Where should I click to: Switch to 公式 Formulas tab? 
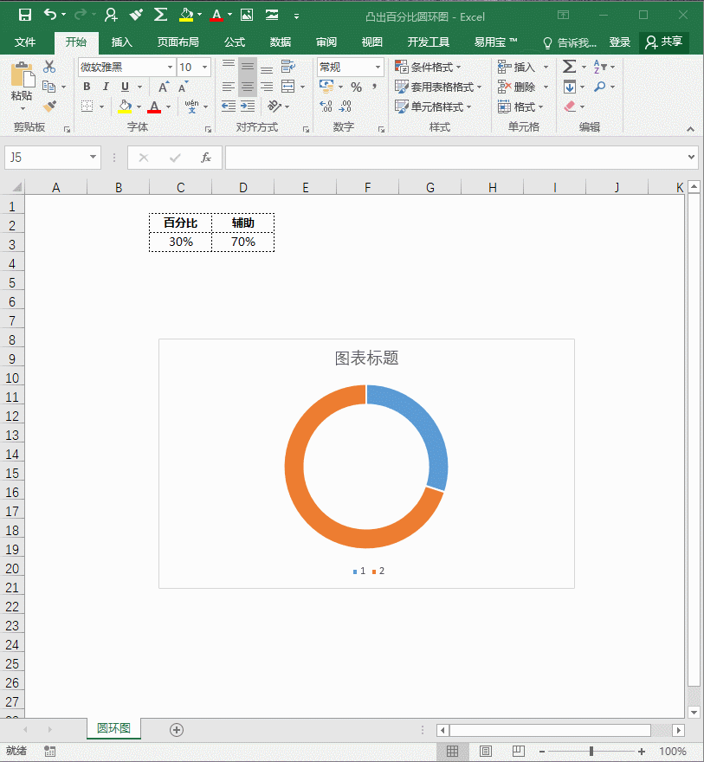point(235,42)
